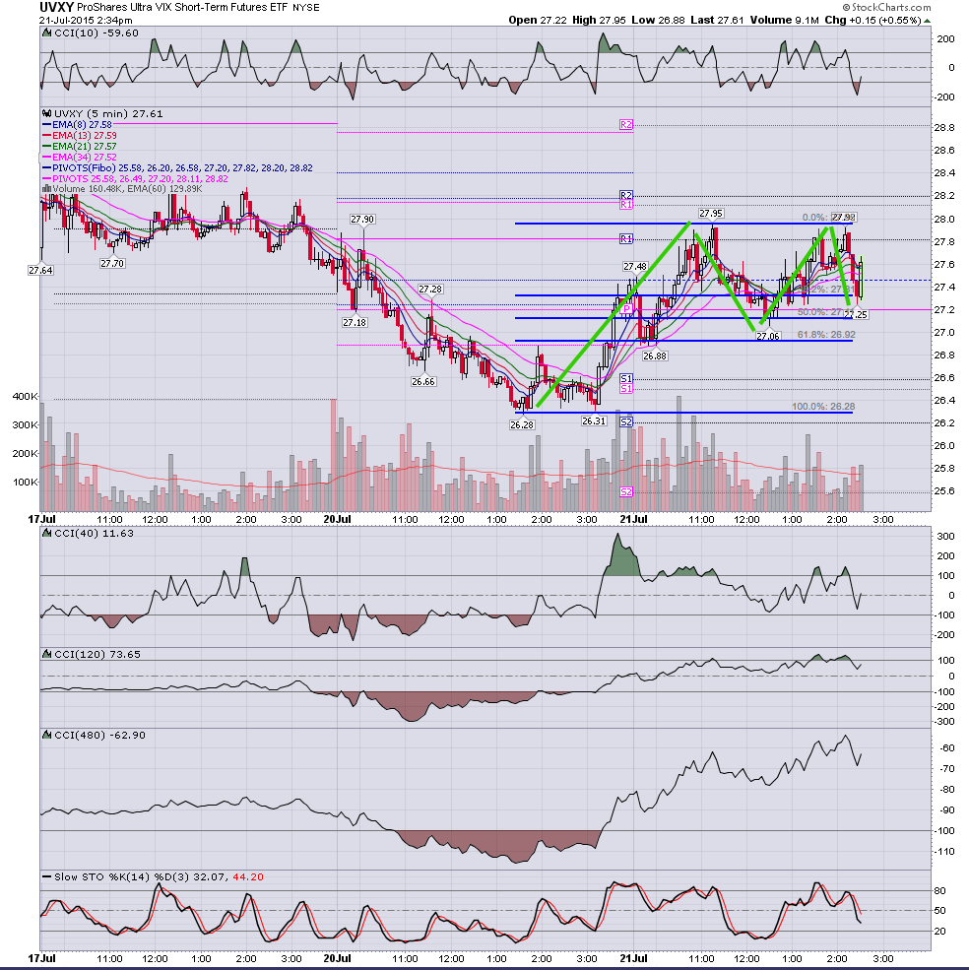Select the EMA(21) 27.57 legend entry
969x970 pixels.
point(80,147)
